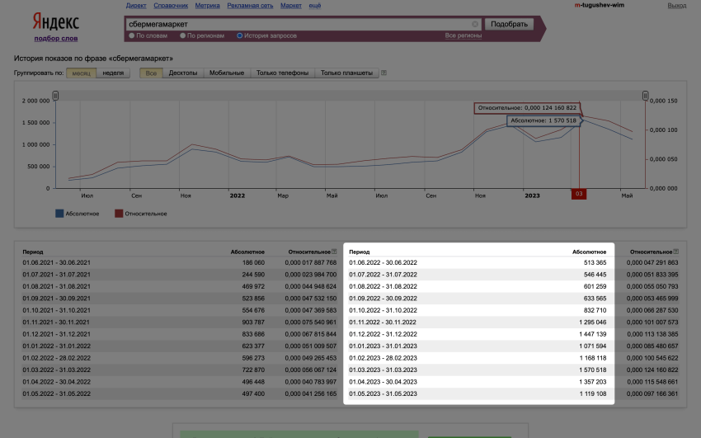Open the Маркет link
The image size is (701, 438).
tap(291, 6)
